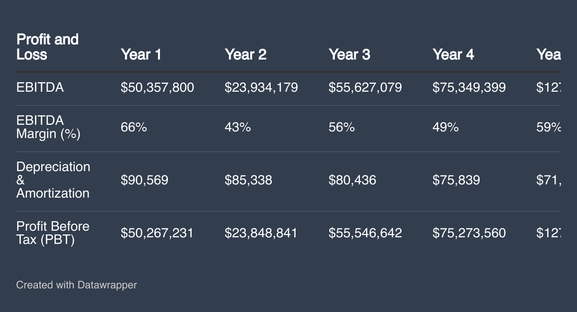Click the Year 3 column header

(x=350, y=55)
